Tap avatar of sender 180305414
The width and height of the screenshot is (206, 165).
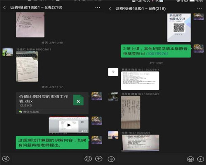(113, 72)
